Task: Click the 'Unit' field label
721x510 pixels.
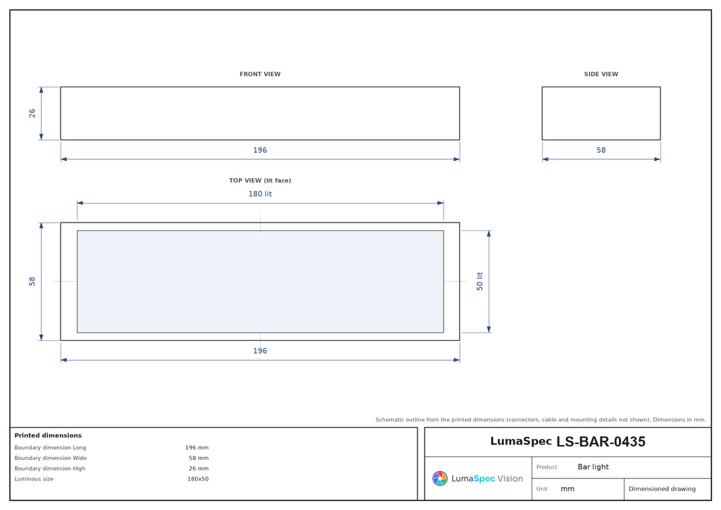Action: [541, 489]
